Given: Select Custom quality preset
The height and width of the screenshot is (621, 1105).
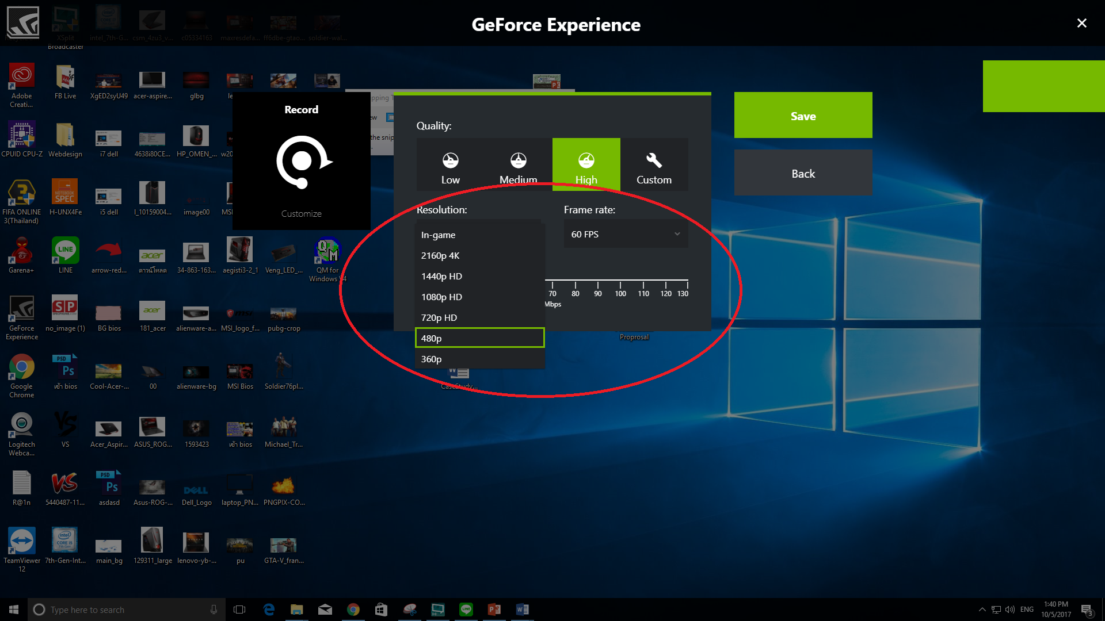Looking at the screenshot, I should (x=654, y=164).
